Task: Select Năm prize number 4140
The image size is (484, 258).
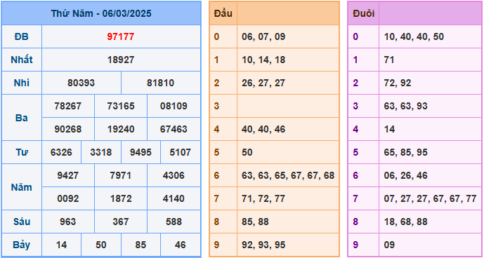Action: (x=174, y=198)
